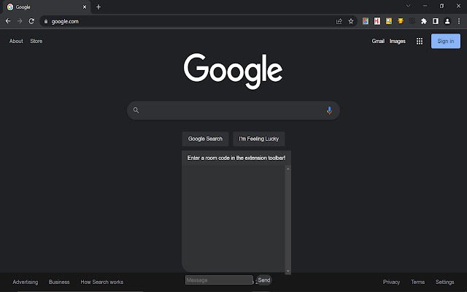The width and height of the screenshot is (467, 292).
Task: Click the chat scrollbar down arrow
Action: click(x=288, y=271)
